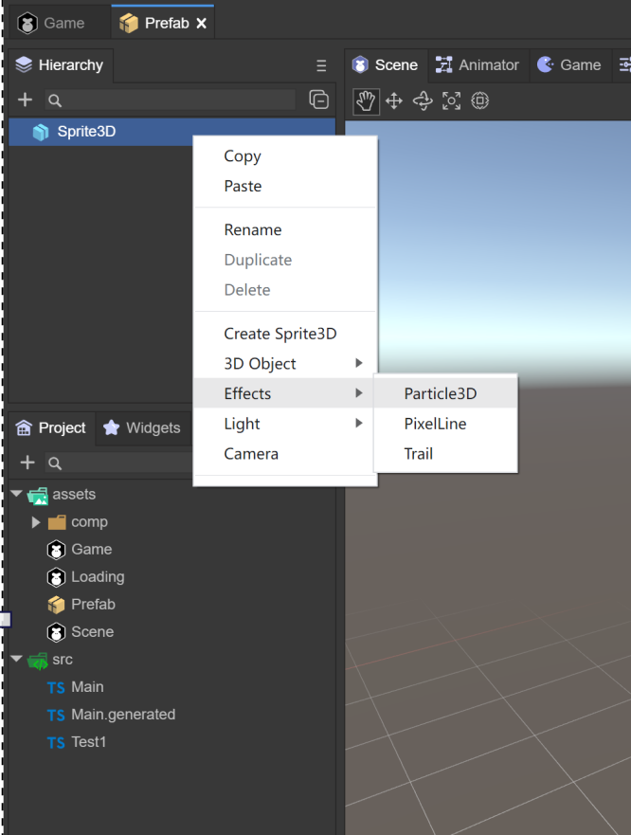Image resolution: width=631 pixels, height=835 pixels.
Task: Select the Rotate tool in Scene toolbar
Action: point(423,100)
